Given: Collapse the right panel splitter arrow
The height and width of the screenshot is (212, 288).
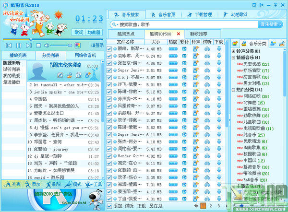Looking at the screenshot, I should point(229,120).
